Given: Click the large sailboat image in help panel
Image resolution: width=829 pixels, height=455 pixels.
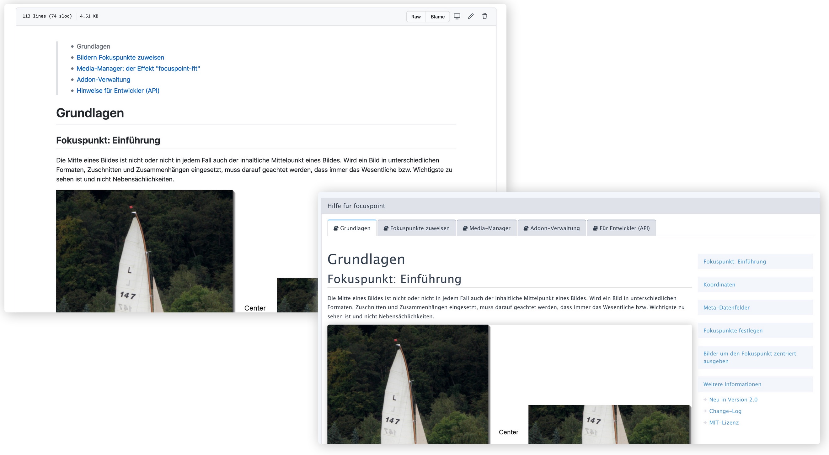Looking at the screenshot, I should [408, 384].
